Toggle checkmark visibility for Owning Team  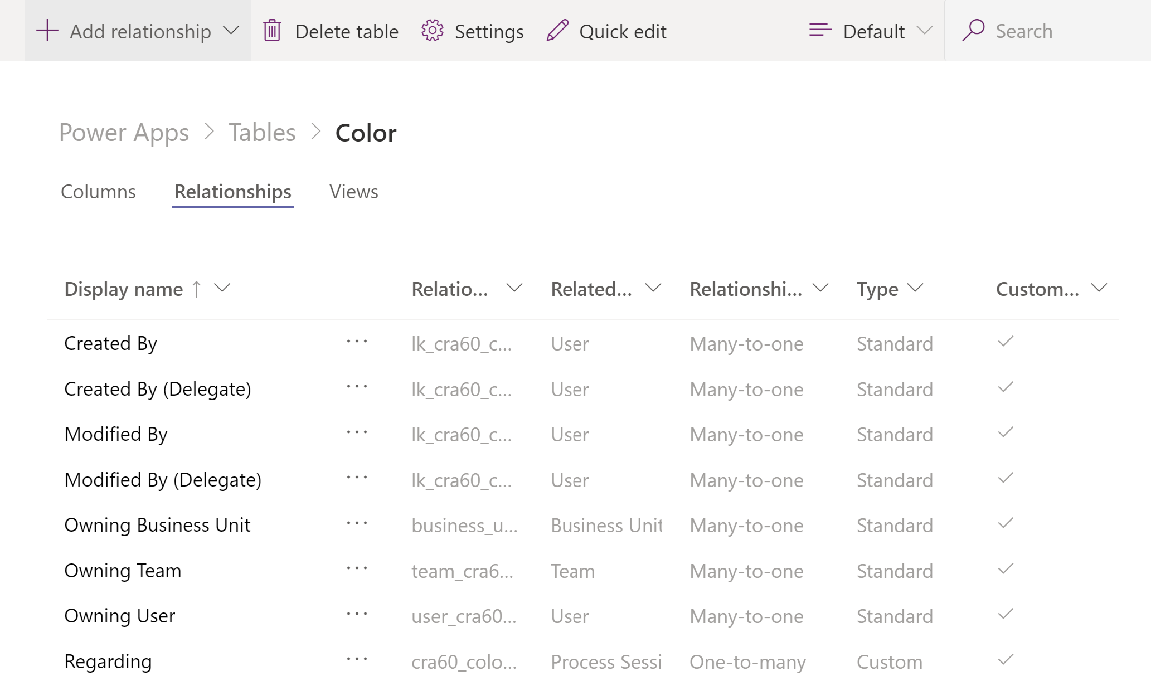point(1007,571)
